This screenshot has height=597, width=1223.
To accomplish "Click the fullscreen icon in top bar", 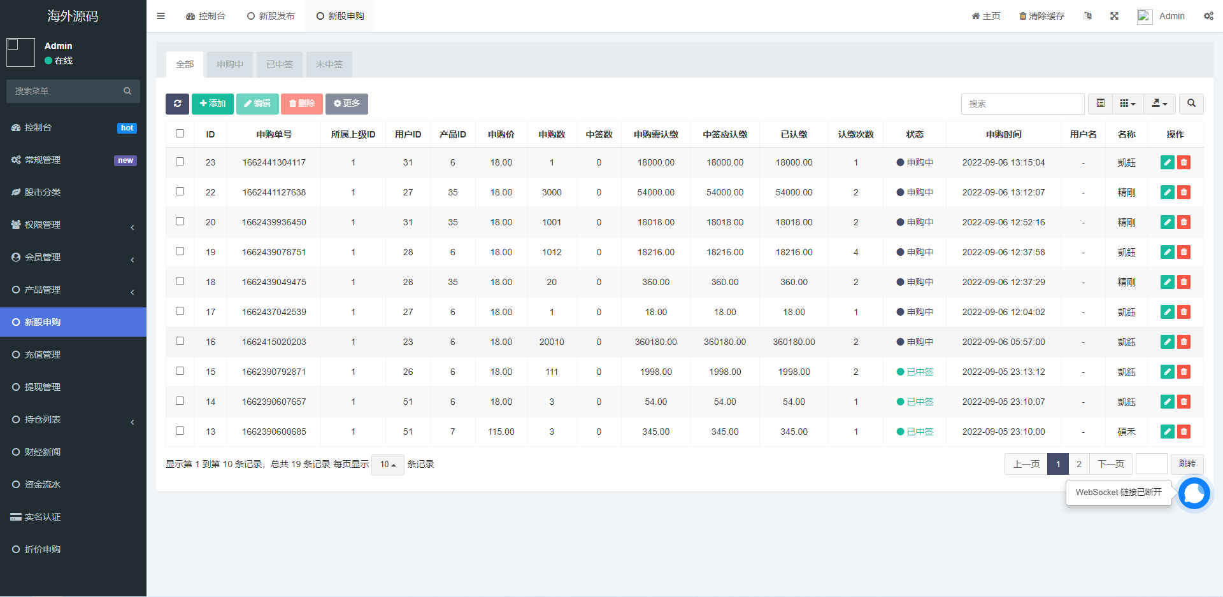I will (1114, 16).
